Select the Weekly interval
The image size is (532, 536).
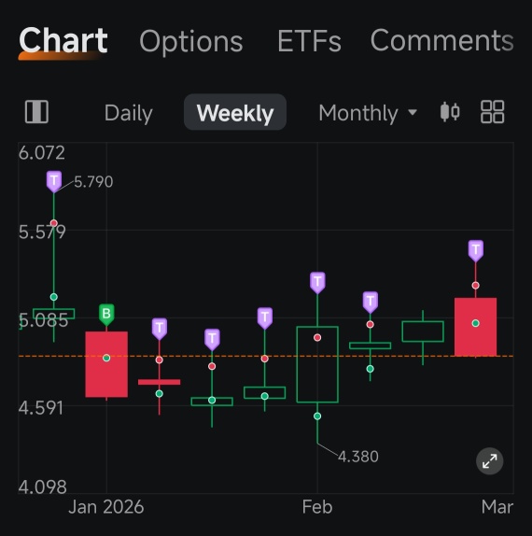coord(235,112)
